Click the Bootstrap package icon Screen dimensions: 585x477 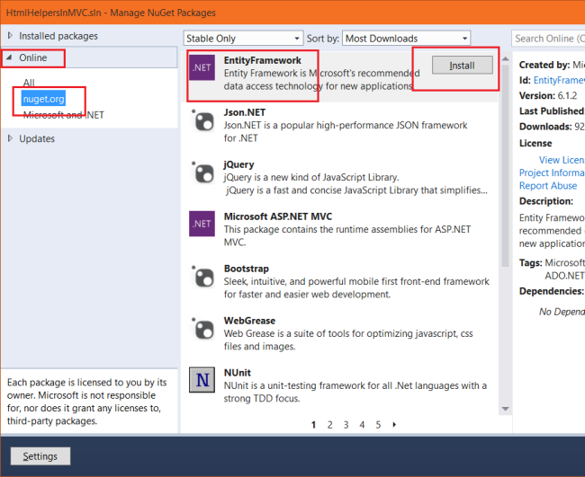(202, 278)
